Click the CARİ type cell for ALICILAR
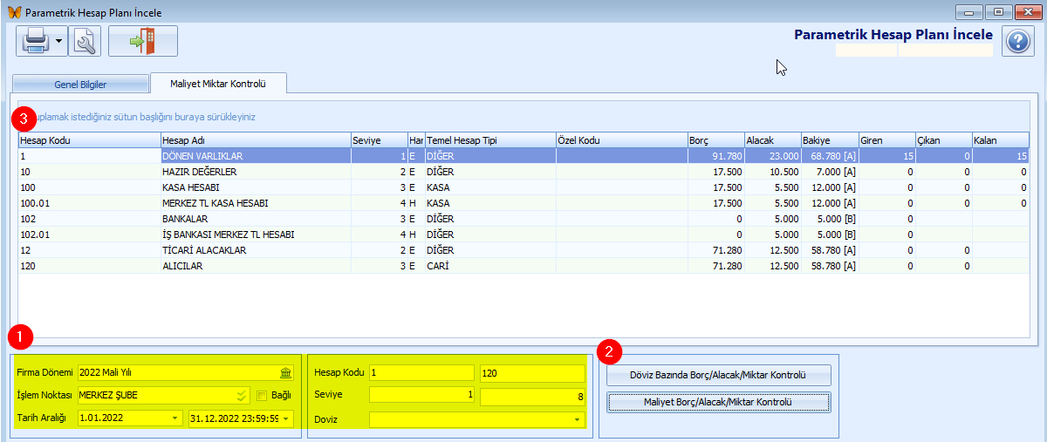This screenshot has height=442, width=1047. click(489, 266)
